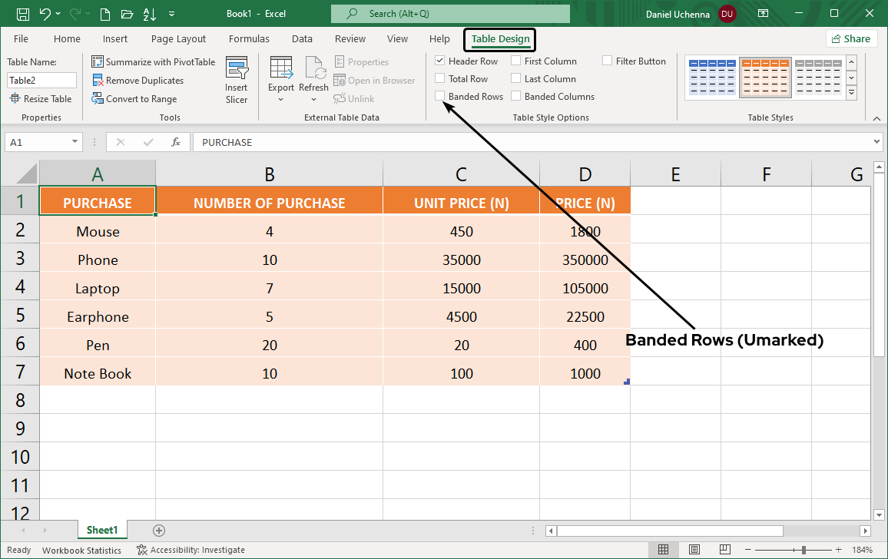Click the Table Name field showing Table2
The image size is (888, 559).
click(41, 80)
